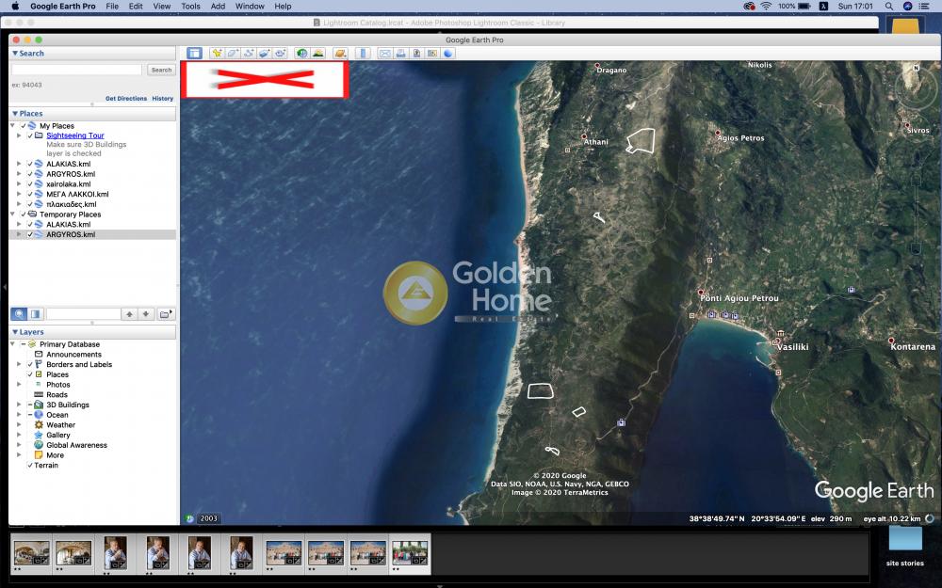Toggle the xairolaka.kml checkbox
This screenshot has width=942, height=588.
[x=29, y=184]
